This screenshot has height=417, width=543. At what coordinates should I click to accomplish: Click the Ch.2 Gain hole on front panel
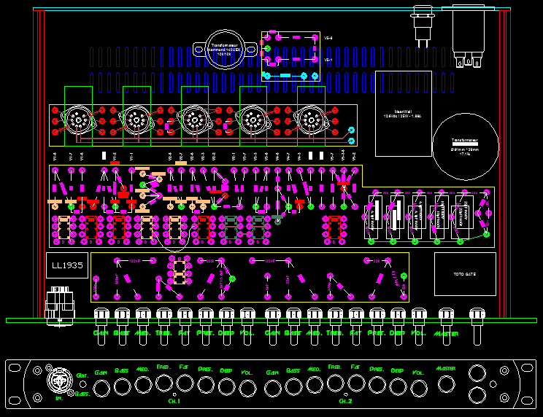tap(273, 389)
